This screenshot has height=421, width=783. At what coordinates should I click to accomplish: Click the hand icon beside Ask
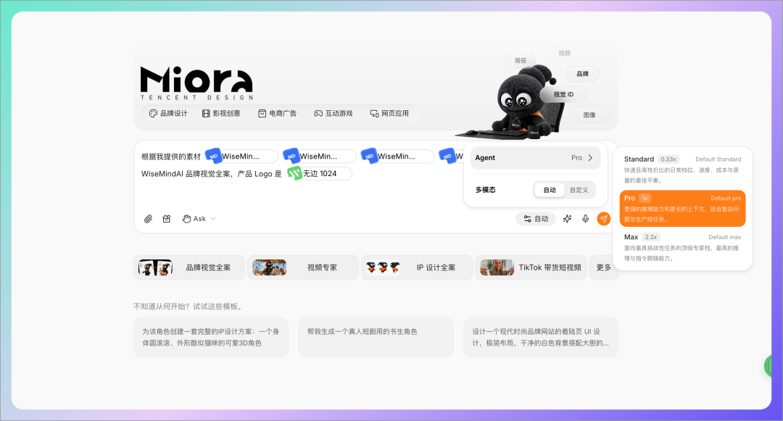187,219
